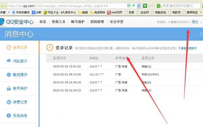
Task: Select the 敏感操作 sidebar tab
Action: [19, 75]
